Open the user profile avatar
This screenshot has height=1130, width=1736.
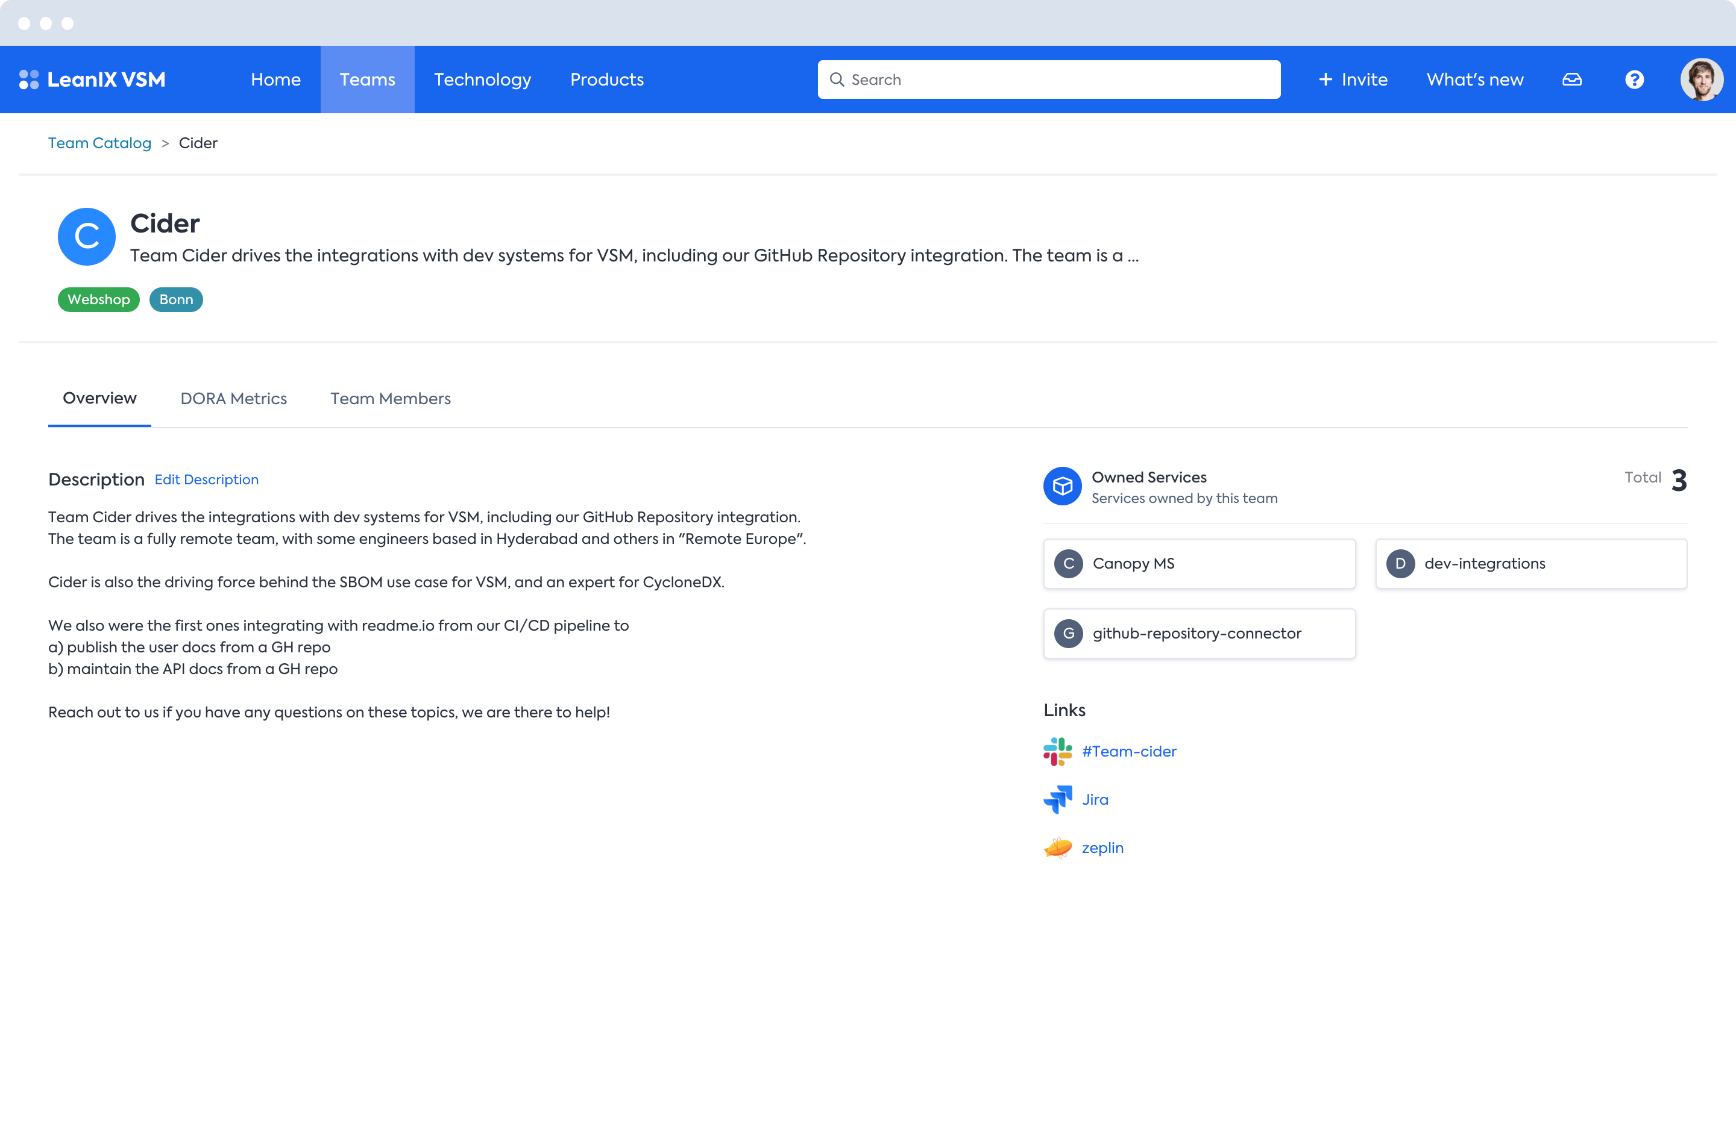click(x=1702, y=80)
